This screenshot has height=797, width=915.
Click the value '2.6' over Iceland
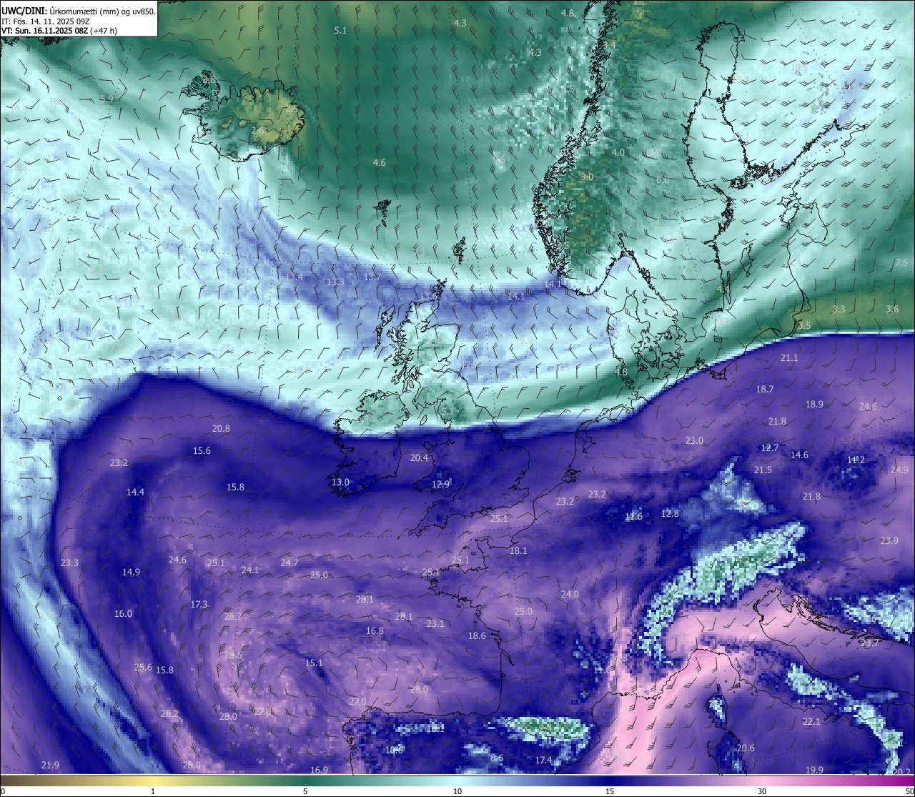click(x=258, y=130)
